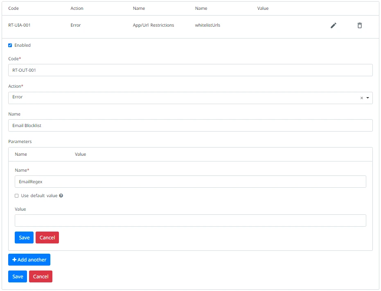The image size is (381, 291).
Task: Click the App/Url Restrictions name cell
Action: tap(153, 25)
